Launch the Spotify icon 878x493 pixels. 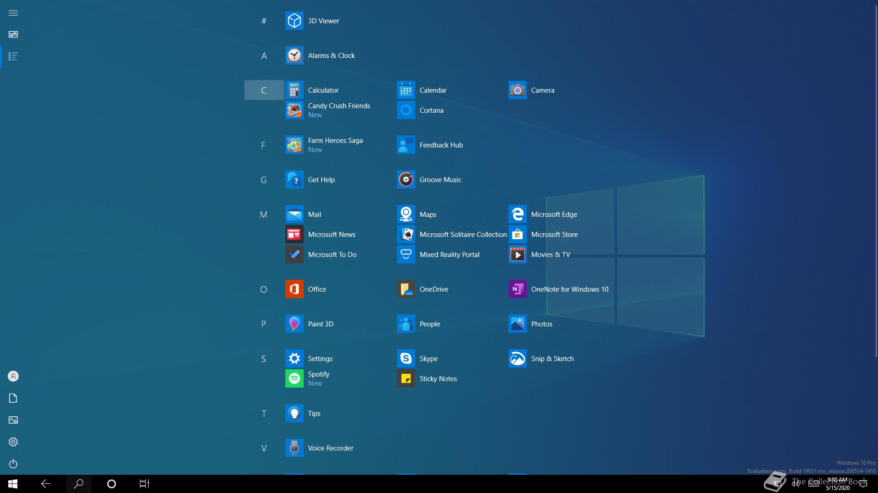(x=294, y=378)
